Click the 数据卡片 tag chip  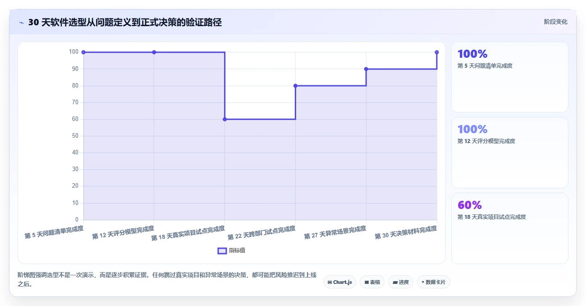(x=433, y=282)
